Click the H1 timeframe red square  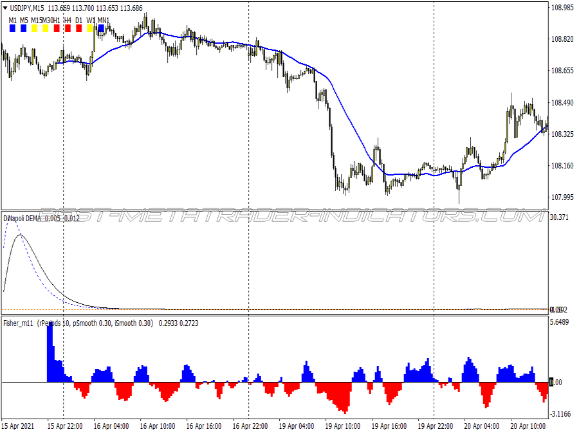tap(57, 28)
